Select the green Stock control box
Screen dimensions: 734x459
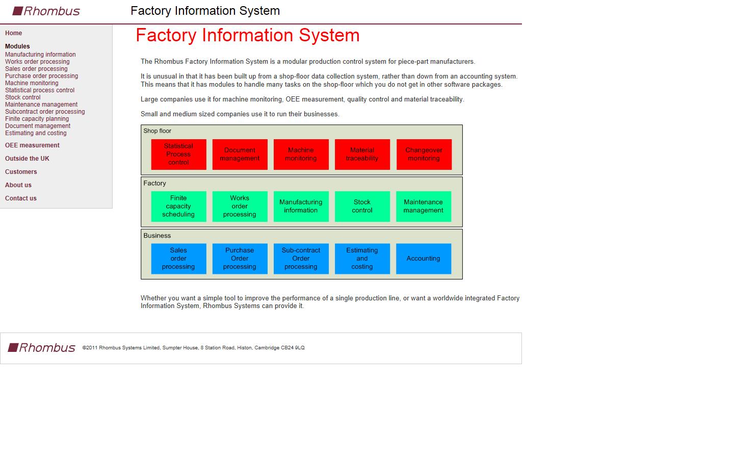coord(362,207)
